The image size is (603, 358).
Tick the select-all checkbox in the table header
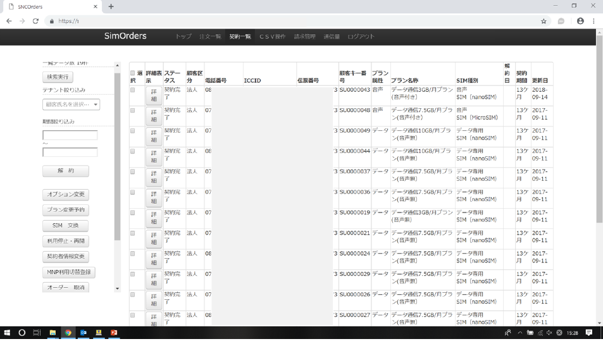pyautogui.click(x=133, y=73)
